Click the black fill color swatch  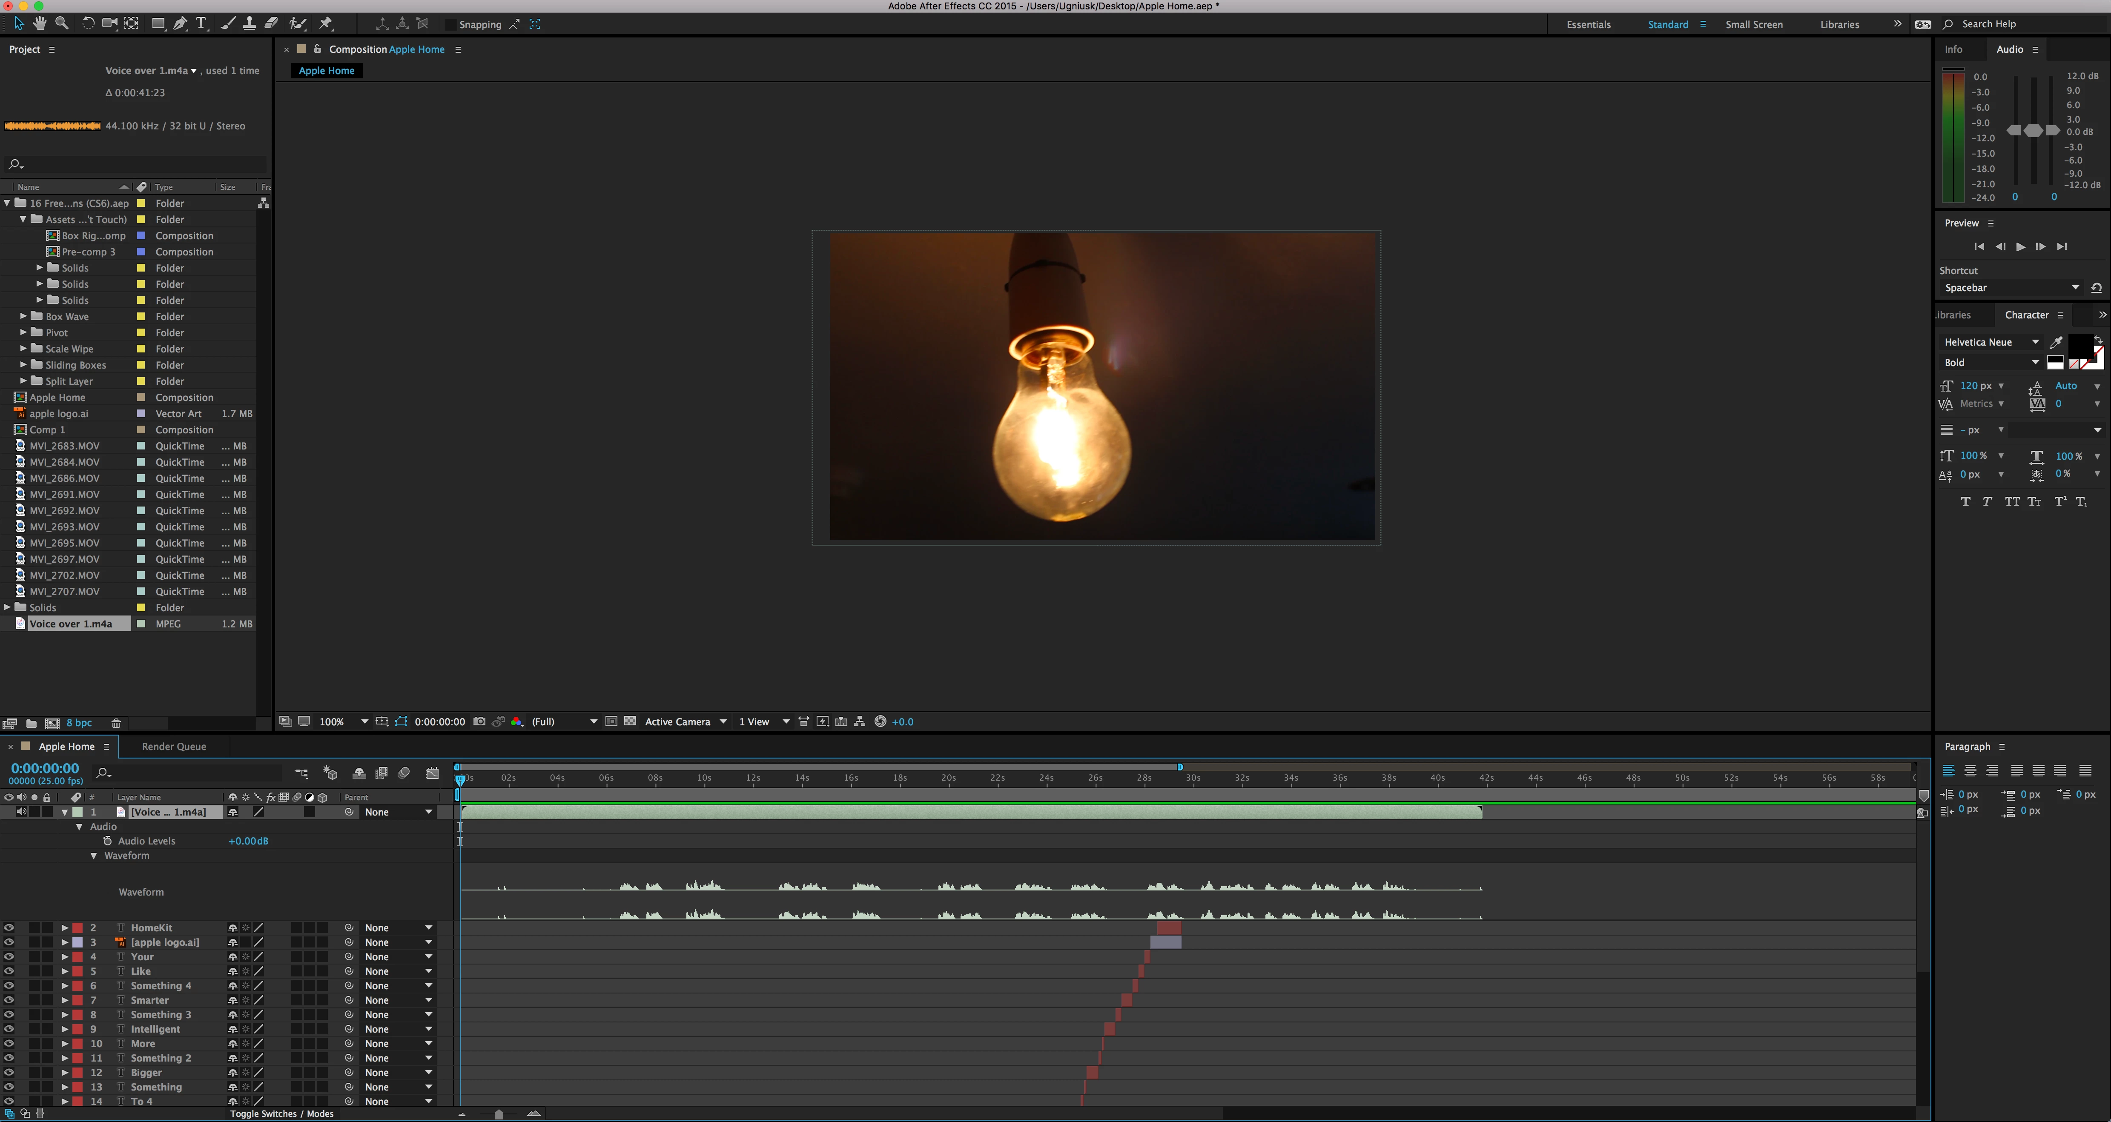coord(2080,345)
